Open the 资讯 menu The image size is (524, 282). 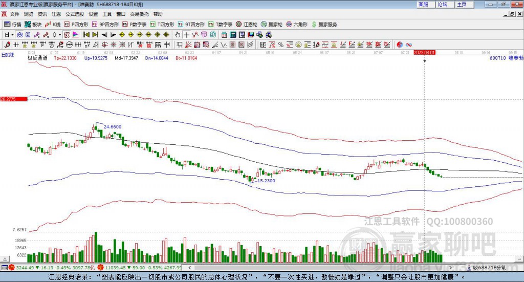click(42, 14)
